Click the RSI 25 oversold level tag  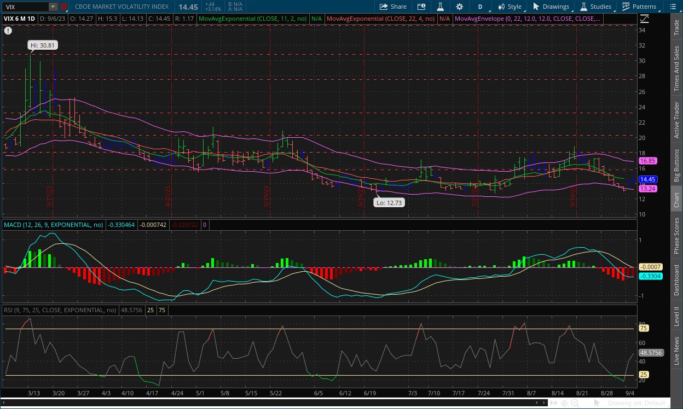click(644, 375)
